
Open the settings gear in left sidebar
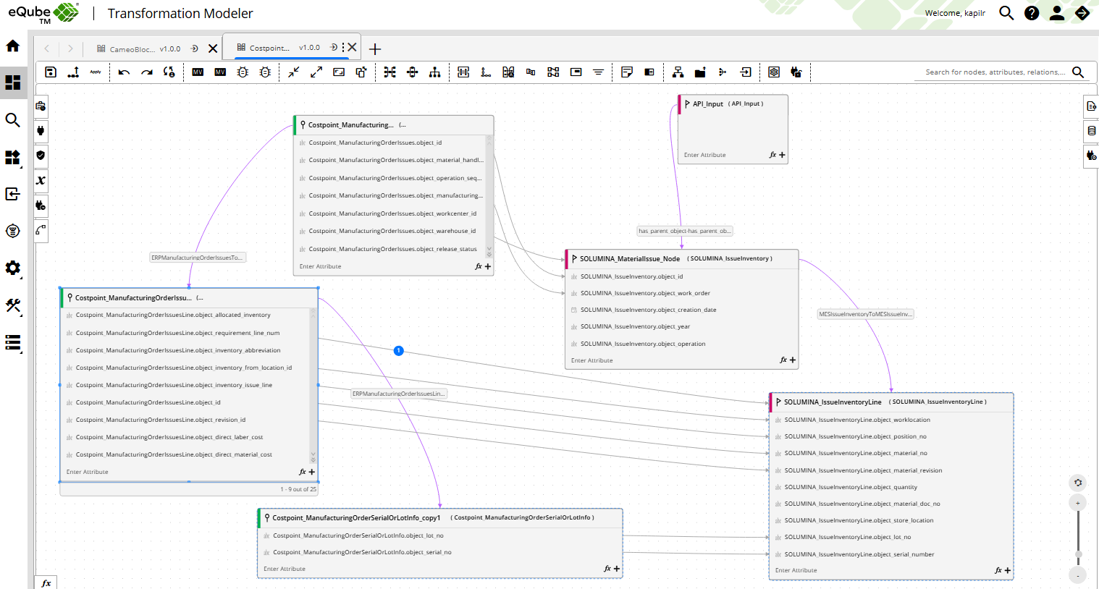(12, 268)
